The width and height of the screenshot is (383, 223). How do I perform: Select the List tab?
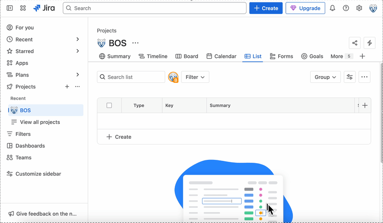click(253, 56)
